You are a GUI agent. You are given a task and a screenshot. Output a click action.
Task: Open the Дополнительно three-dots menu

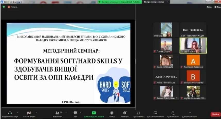pos(189,113)
